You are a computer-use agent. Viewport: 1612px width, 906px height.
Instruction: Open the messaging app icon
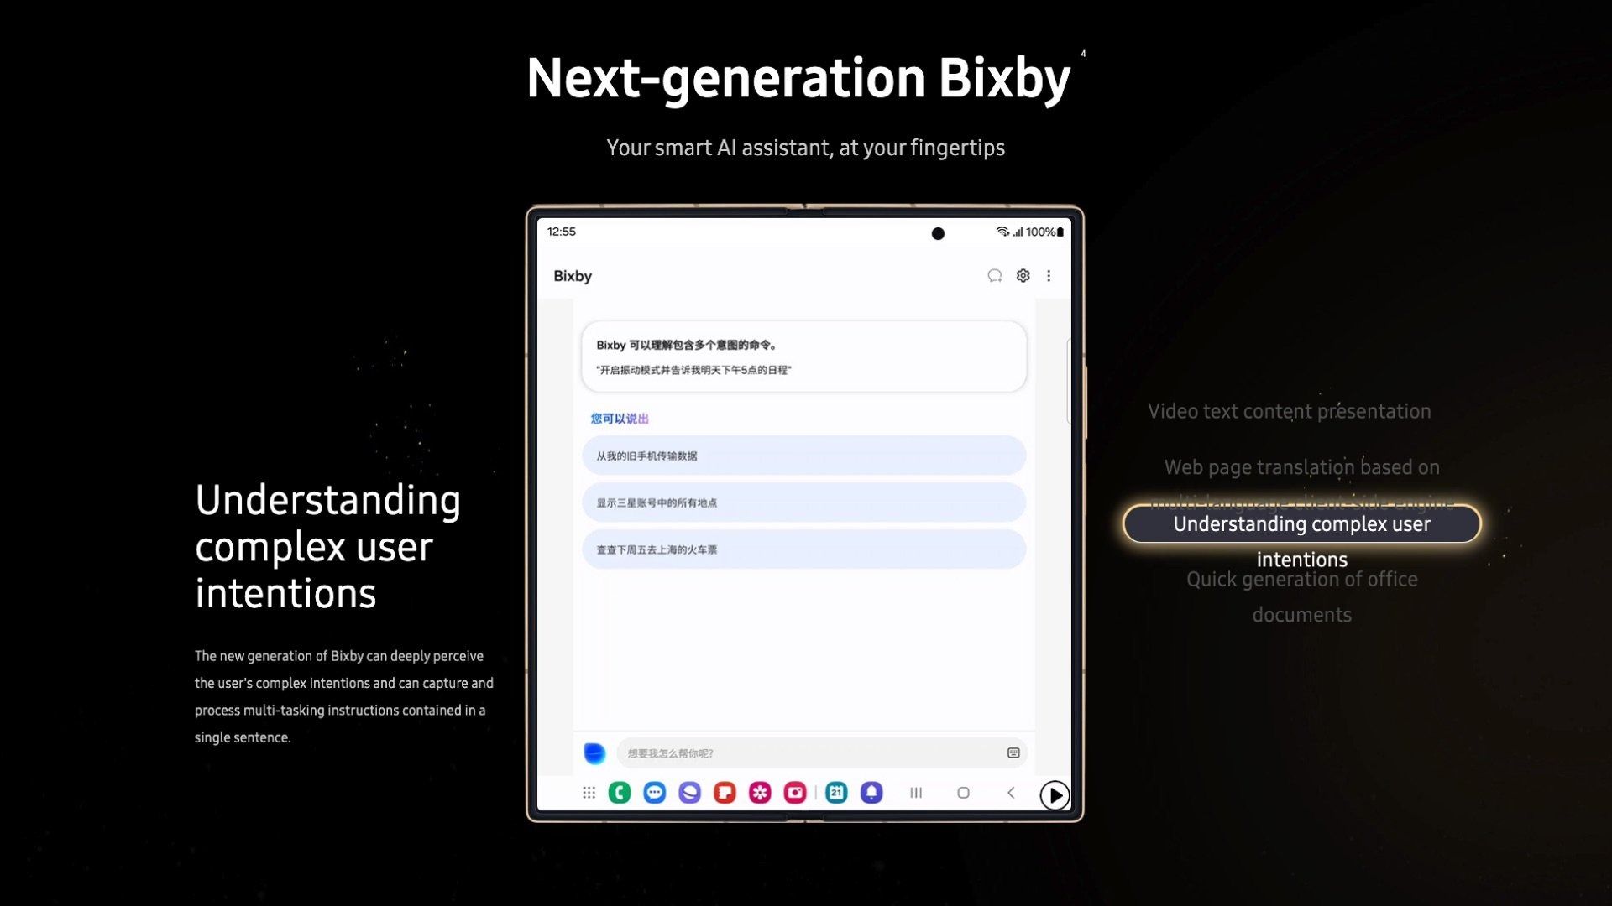click(653, 793)
